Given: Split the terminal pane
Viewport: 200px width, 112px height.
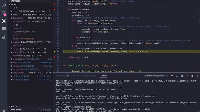Looking at the screenshot, I should click(x=177, y=76).
